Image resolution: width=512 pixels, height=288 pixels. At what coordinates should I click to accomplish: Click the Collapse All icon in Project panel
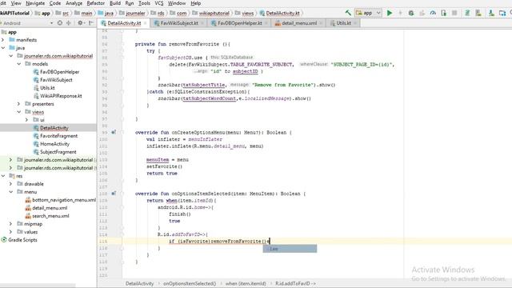69,23
